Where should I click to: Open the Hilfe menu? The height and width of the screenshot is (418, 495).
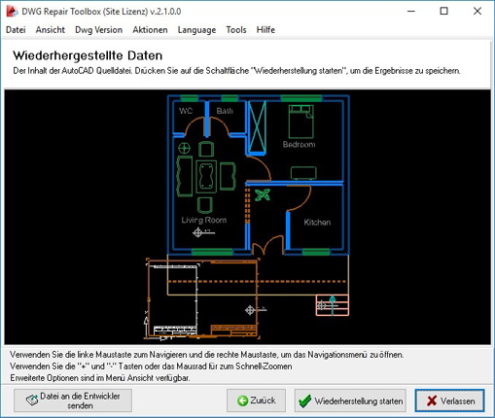265,30
